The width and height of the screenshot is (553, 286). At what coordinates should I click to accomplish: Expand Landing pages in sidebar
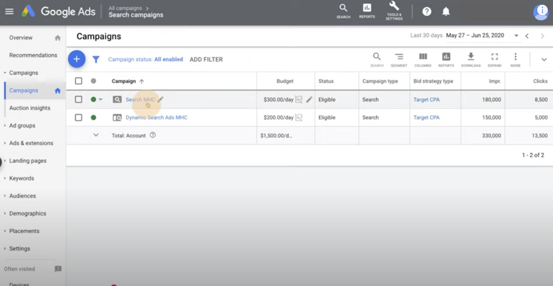(x=5, y=161)
